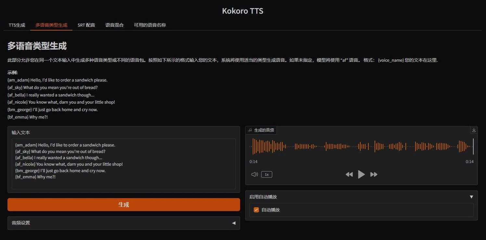Click the Kokoro TTS title
486x240 pixels.
pos(243,11)
